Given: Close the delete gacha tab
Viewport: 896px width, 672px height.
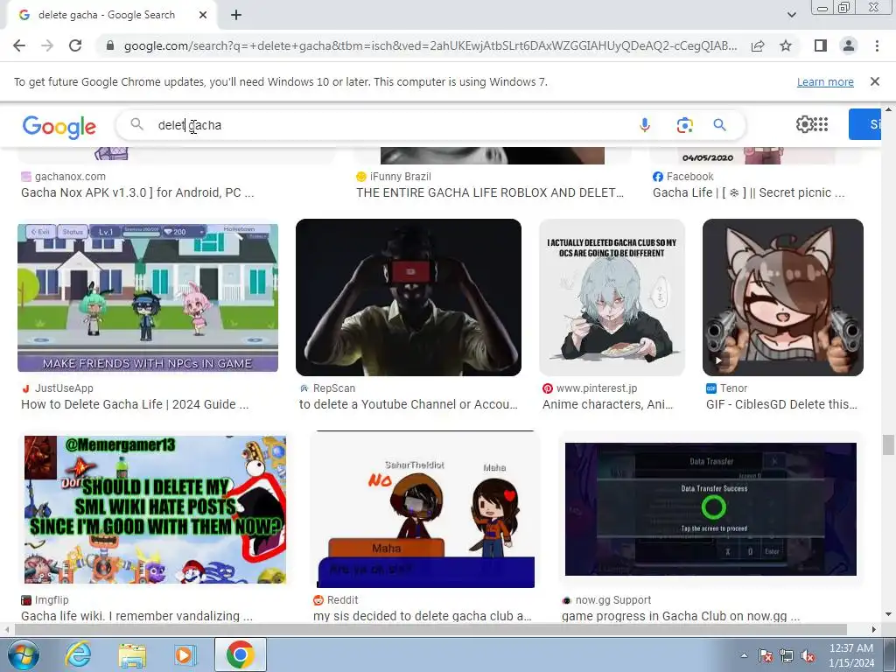Looking at the screenshot, I should pyautogui.click(x=203, y=15).
